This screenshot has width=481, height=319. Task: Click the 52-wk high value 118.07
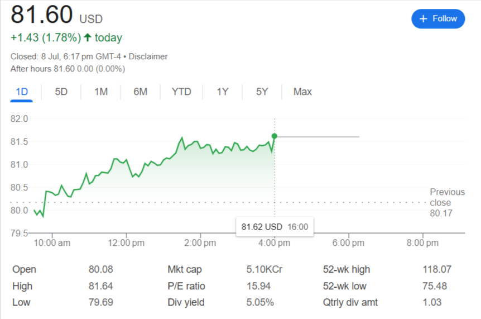click(x=437, y=269)
